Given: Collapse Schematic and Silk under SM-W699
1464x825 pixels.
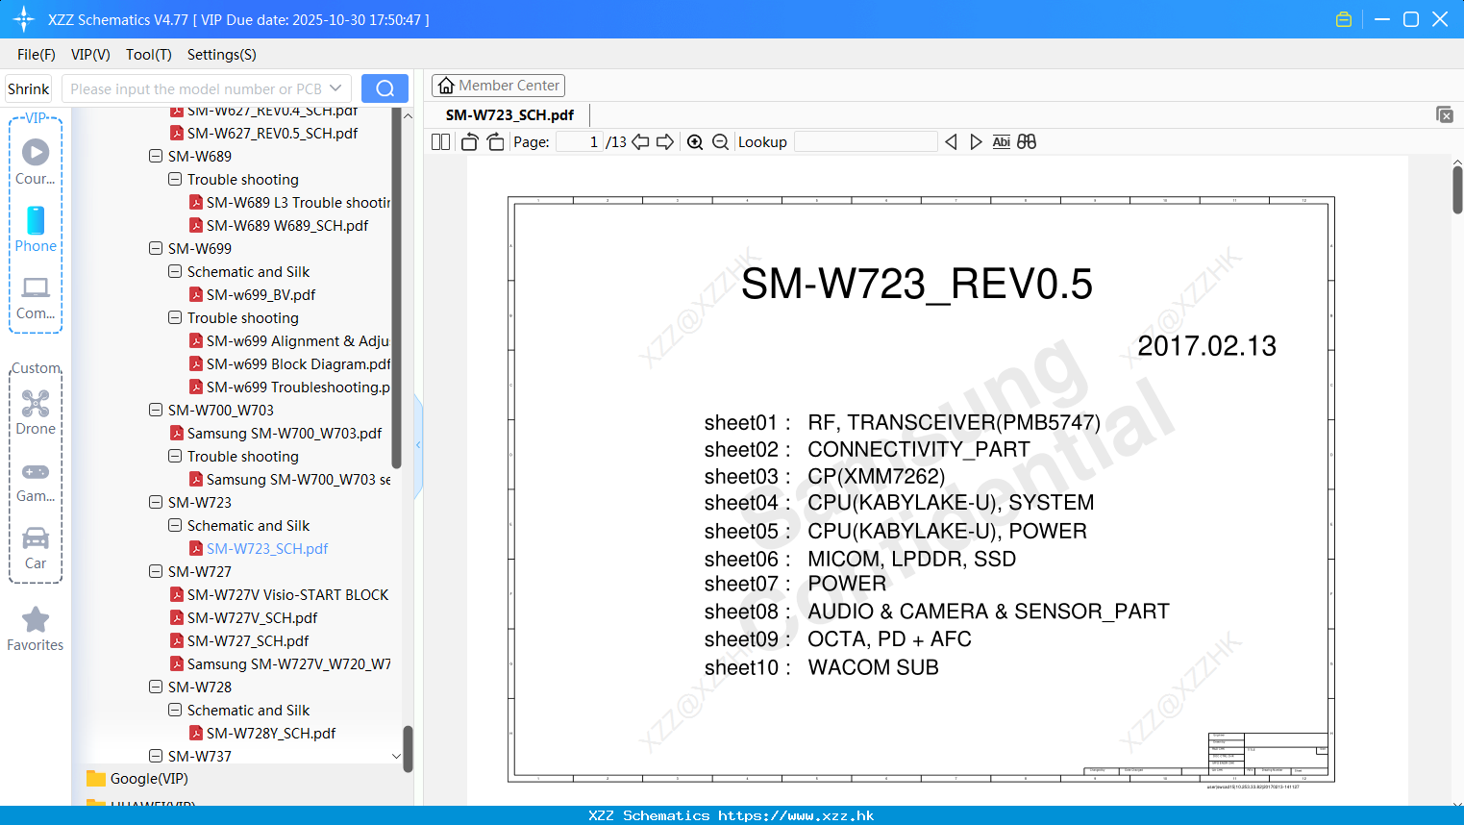Looking at the screenshot, I should 175,271.
